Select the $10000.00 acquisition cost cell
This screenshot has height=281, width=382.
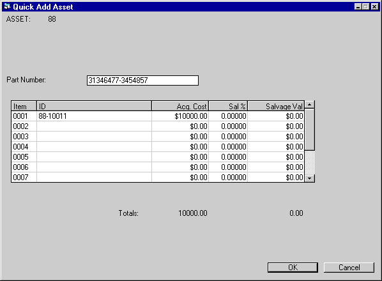coord(180,116)
